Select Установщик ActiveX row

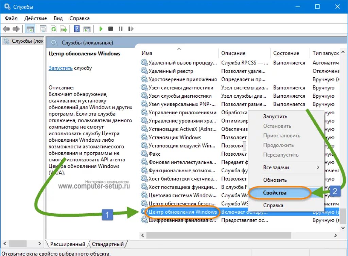point(194,129)
